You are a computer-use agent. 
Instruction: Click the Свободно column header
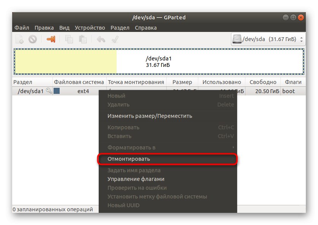(x=263, y=82)
